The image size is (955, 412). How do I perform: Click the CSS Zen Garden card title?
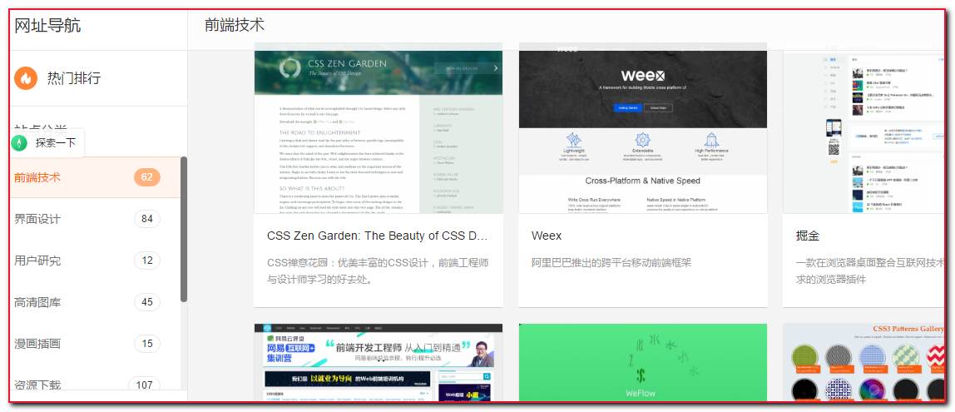pos(378,236)
